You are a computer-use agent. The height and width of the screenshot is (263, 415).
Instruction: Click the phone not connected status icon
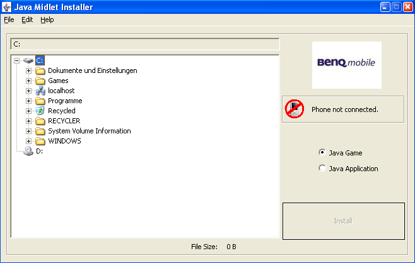pos(295,109)
